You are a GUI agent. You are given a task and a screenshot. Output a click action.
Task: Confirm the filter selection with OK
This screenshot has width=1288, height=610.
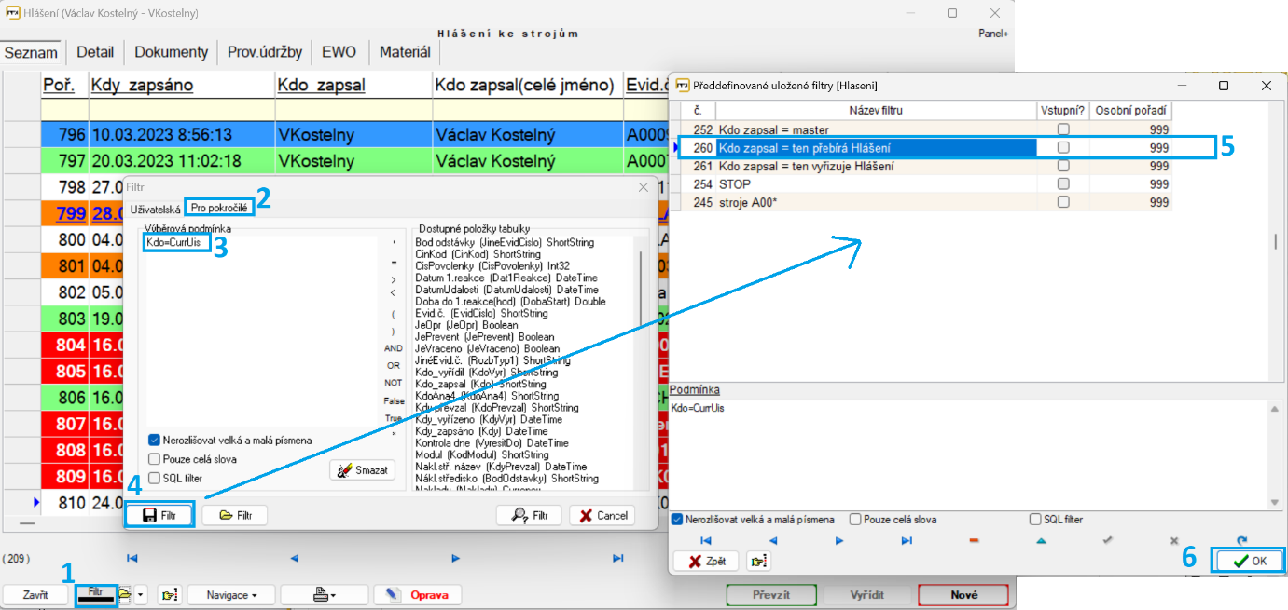(x=1249, y=562)
